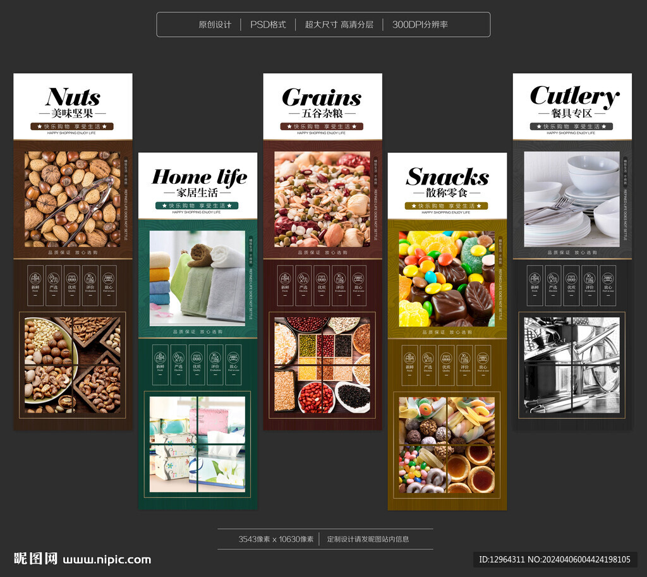Open the grains in bowls grid photo

[x=322, y=365]
